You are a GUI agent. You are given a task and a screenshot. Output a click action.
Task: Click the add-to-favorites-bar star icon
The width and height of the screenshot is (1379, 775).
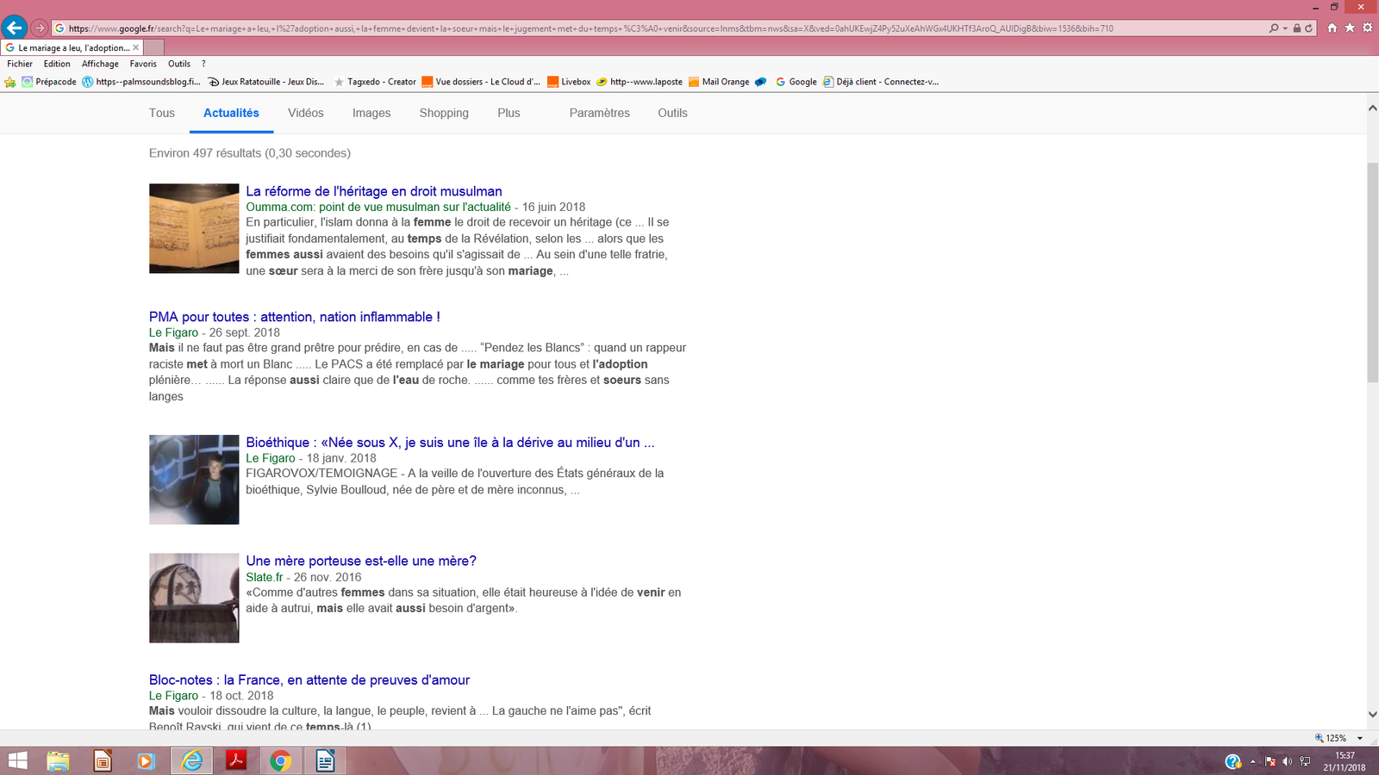[x=10, y=83]
